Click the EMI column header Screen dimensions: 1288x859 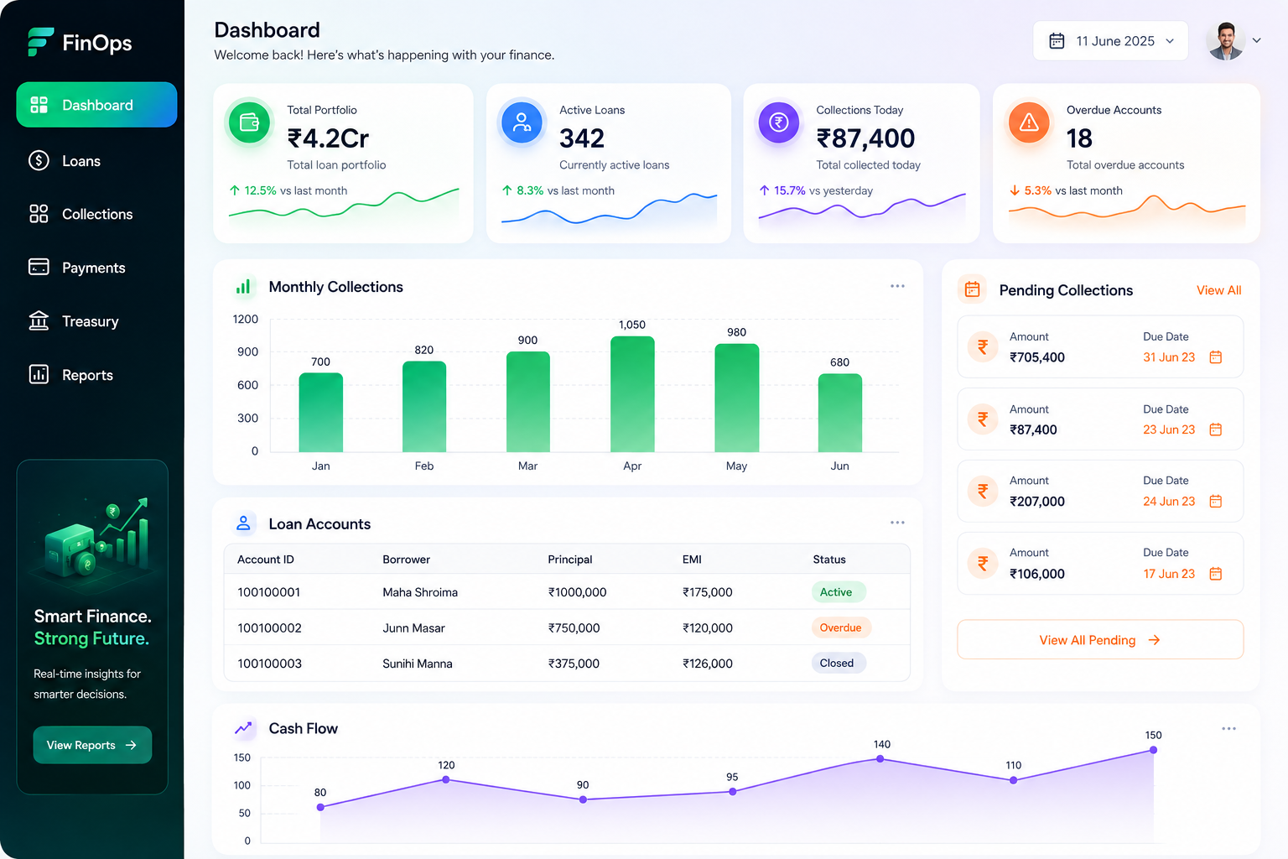point(692,560)
